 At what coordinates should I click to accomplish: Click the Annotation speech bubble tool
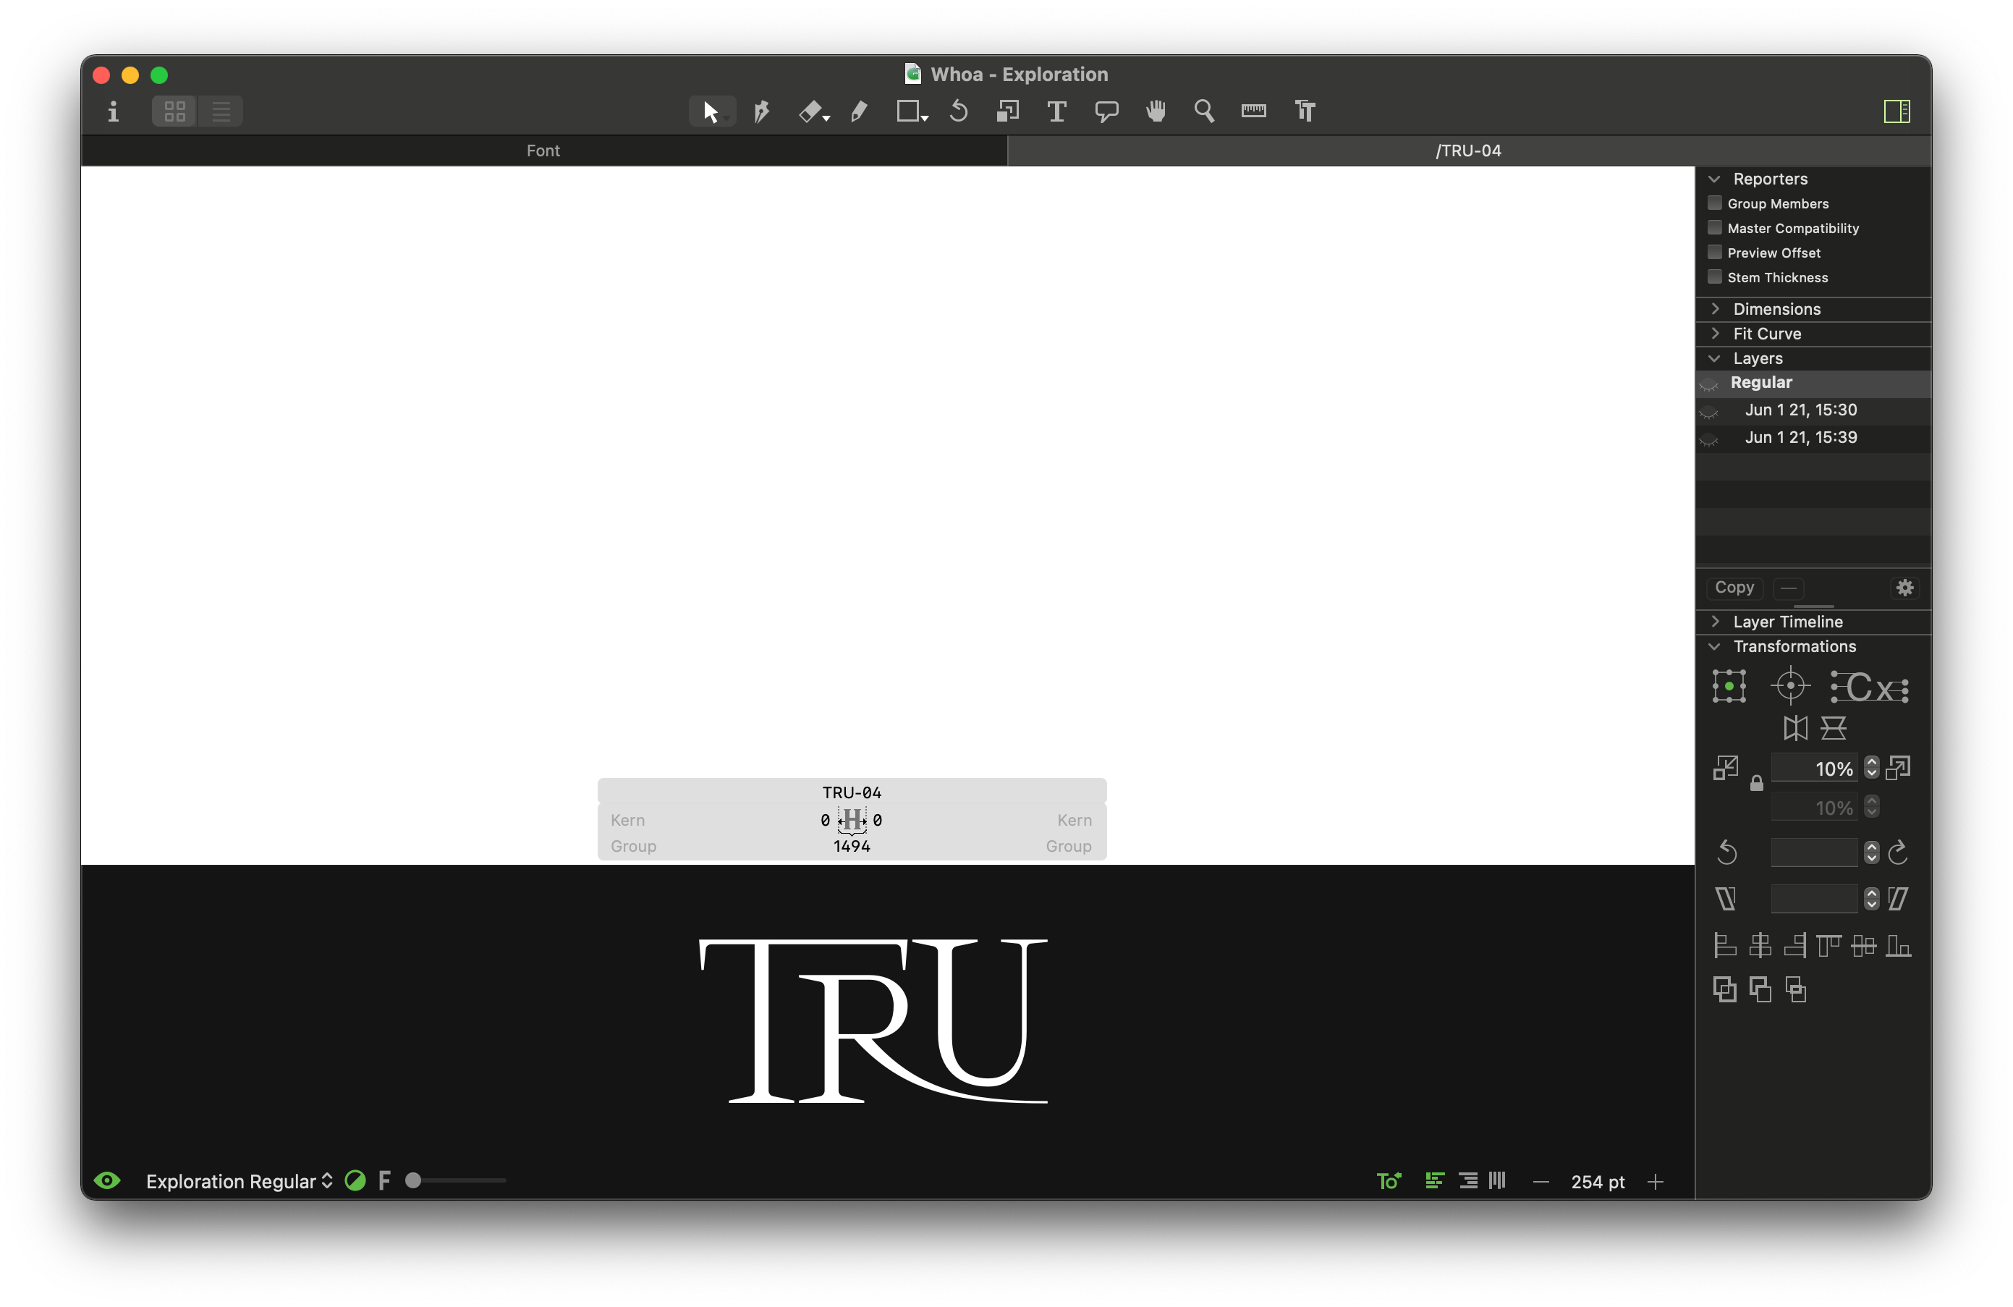click(x=1106, y=111)
